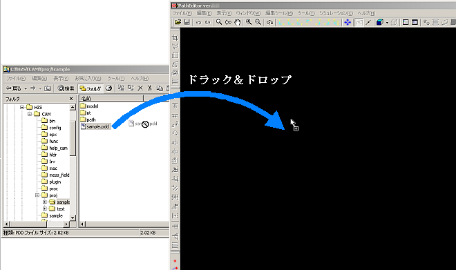Select the hand pan tool
This screenshot has height=270, width=456.
[238, 22]
